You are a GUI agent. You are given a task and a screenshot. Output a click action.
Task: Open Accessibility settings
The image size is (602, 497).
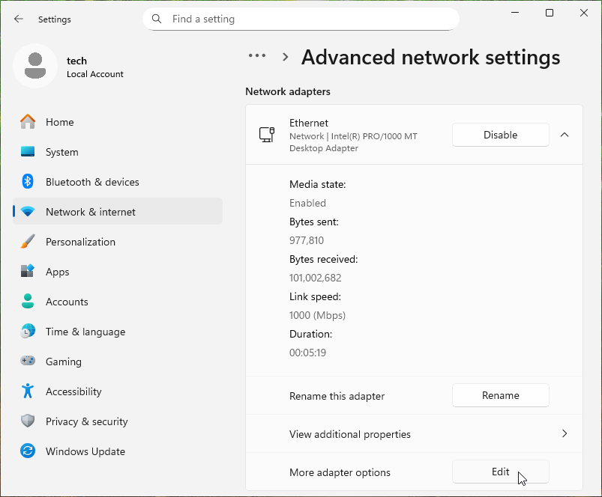point(118,391)
